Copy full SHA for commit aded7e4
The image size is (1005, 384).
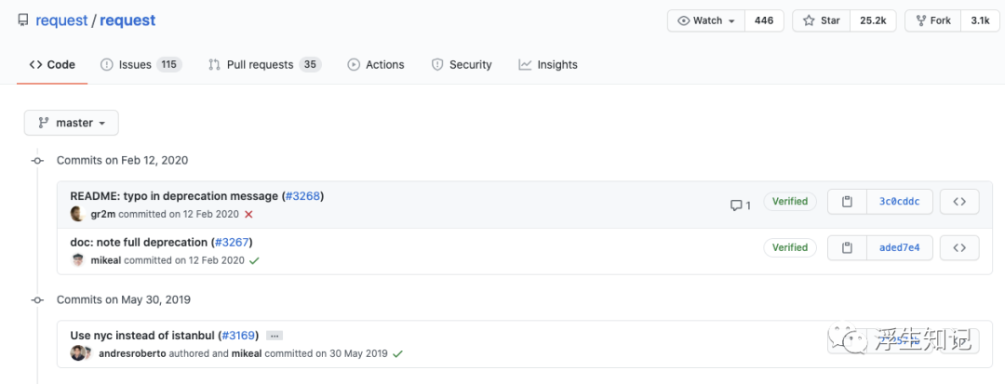(847, 247)
